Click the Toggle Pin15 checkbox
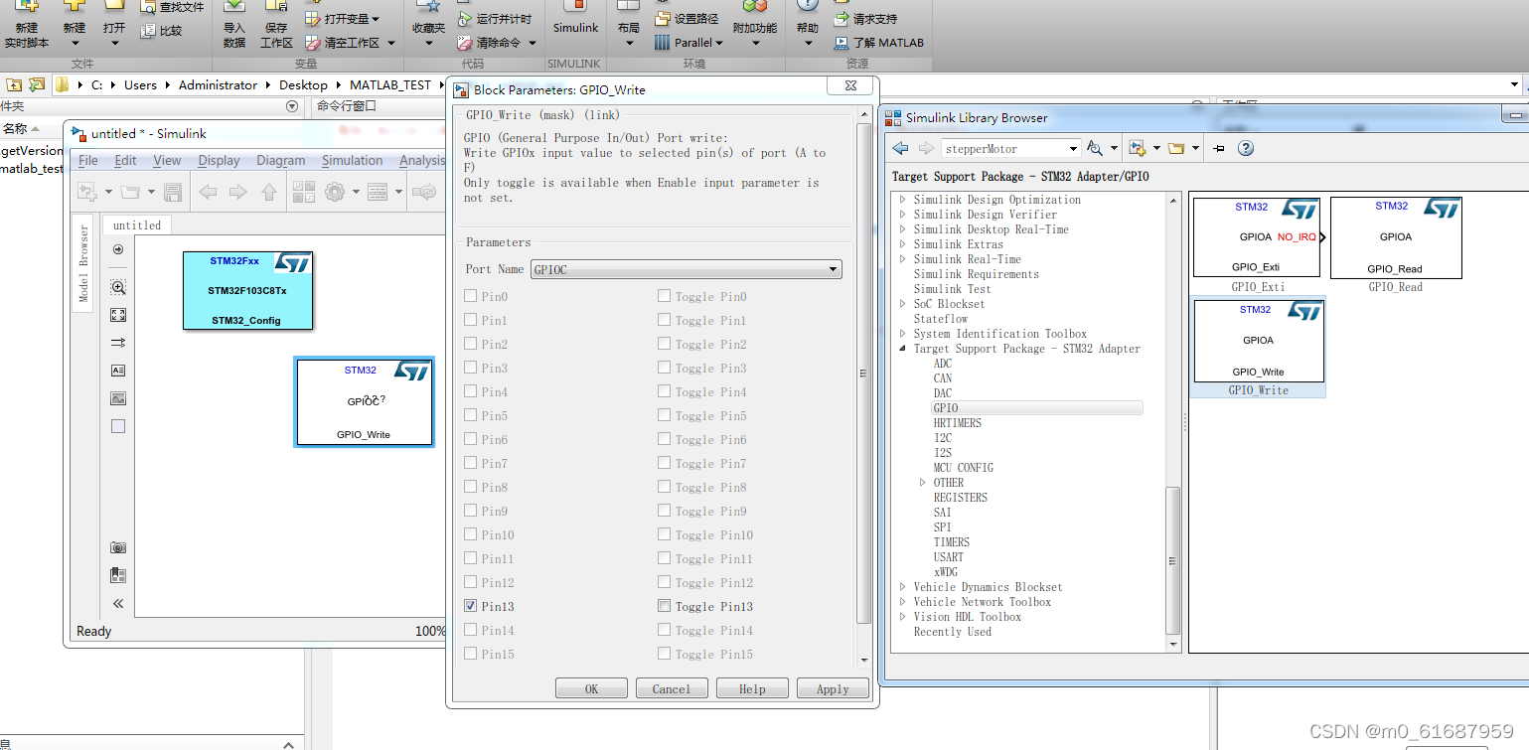The width and height of the screenshot is (1529, 750). tap(664, 654)
